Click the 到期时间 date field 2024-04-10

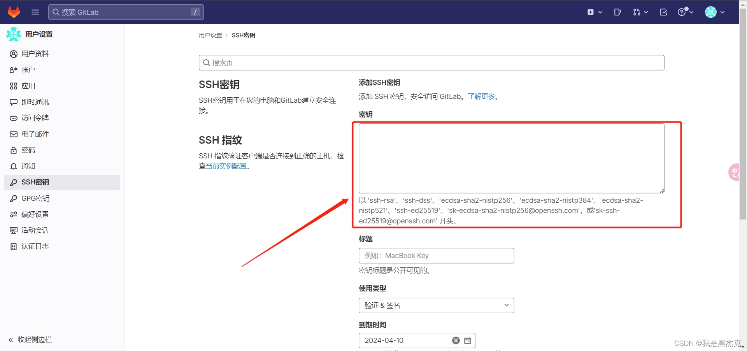[417, 340]
